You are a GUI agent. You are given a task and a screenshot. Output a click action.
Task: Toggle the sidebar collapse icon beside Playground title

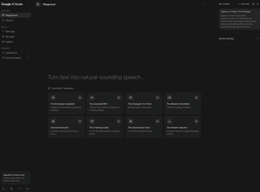[38, 4]
